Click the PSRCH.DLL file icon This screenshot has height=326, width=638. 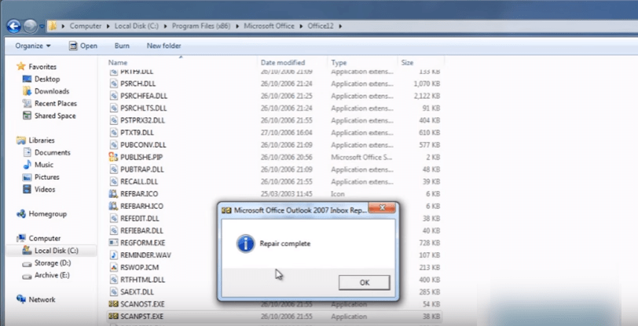(x=114, y=83)
